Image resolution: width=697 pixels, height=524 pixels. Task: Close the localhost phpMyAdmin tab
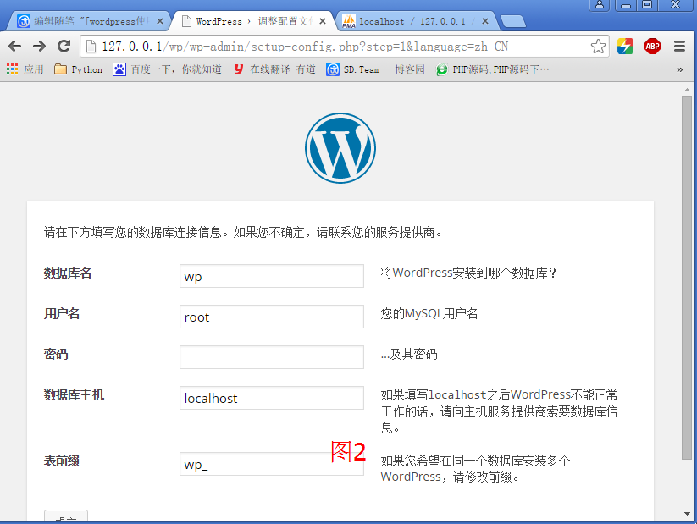click(x=485, y=21)
